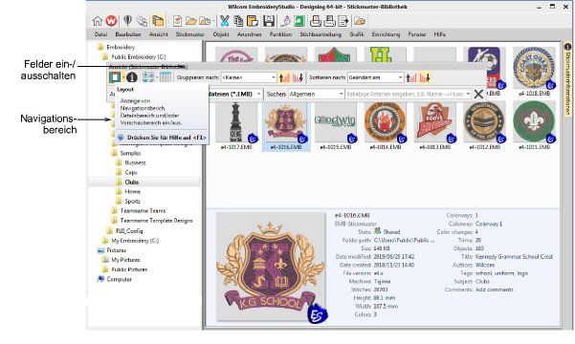Select the Computer tree item
The height and width of the screenshot is (344, 575).
coord(119,279)
